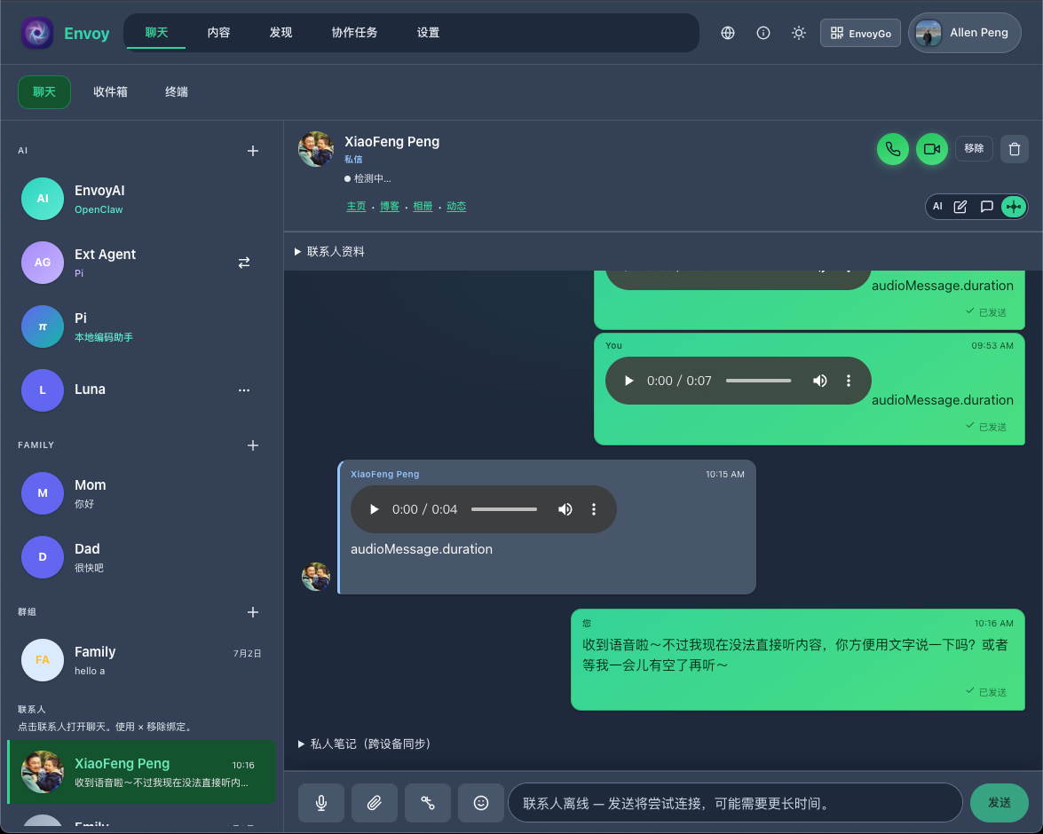Switch to 终端 sub-tab
Image resolution: width=1043 pixels, height=834 pixels.
[177, 91]
